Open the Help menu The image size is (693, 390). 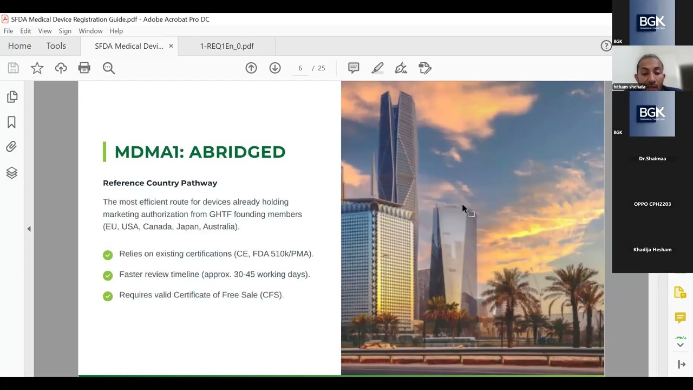116,31
